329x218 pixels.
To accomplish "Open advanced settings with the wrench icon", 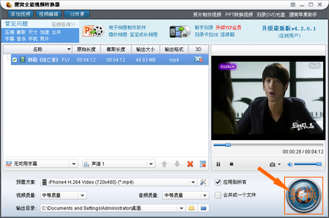I will pyautogui.click(x=203, y=182).
